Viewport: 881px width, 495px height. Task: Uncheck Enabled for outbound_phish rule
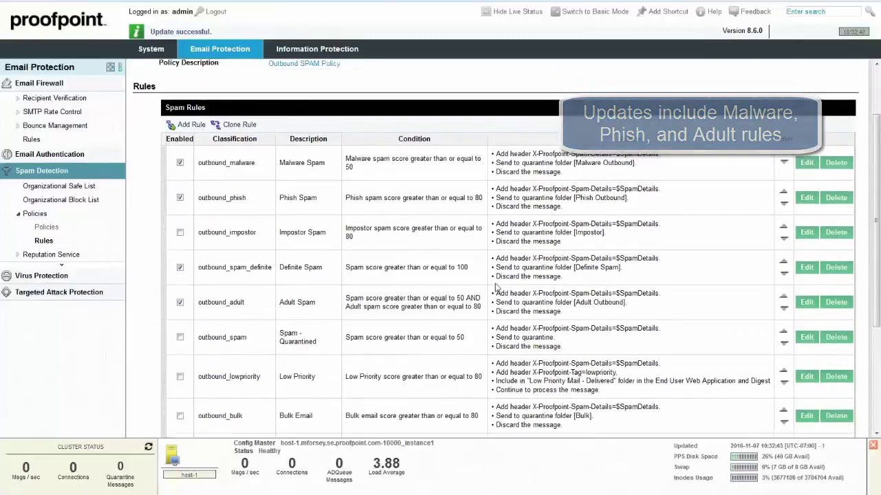[180, 198]
